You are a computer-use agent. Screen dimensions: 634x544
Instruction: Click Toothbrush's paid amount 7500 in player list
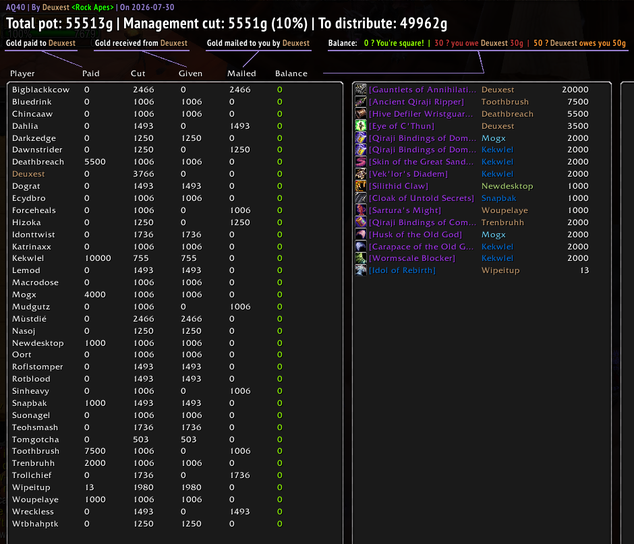(x=95, y=451)
